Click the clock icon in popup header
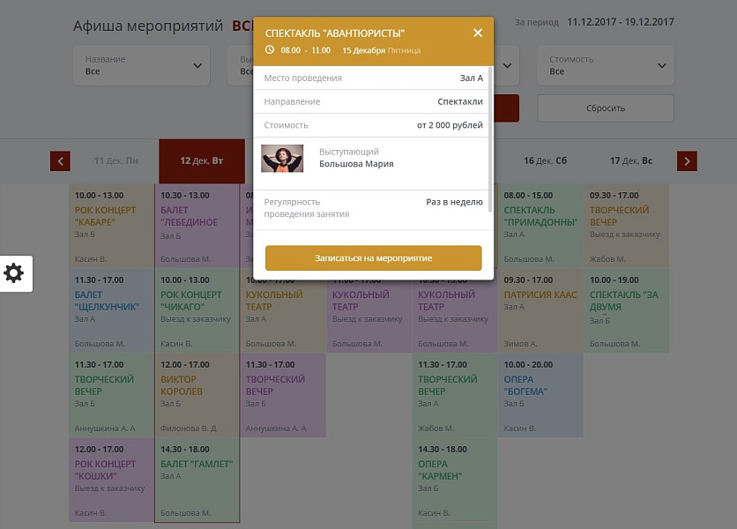The width and height of the screenshot is (737, 529). point(270,49)
